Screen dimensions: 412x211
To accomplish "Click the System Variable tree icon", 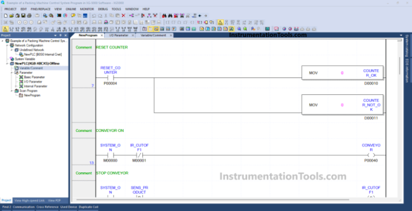I will click(x=12, y=59).
